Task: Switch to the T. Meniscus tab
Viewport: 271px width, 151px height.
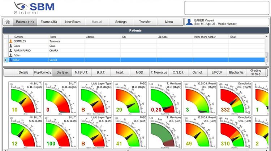Action: coord(159,72)
